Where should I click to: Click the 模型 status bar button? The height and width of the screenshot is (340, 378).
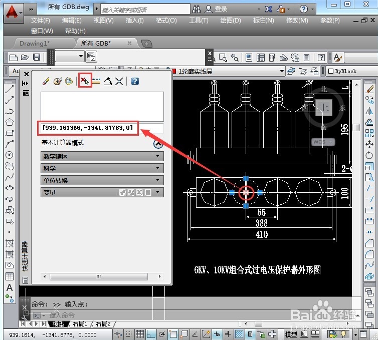click(x=291, y=334)
